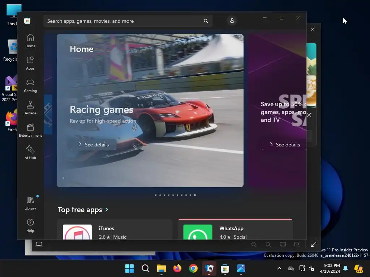Click Microsoft Store icon on the taskbar
Image resolution: width=370 pixels, height=277 pixels.
(x=225, y=268)
